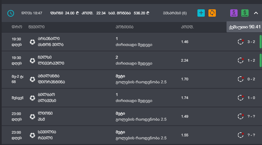262x145 pixels.
Task: Click the ჩელსი team name
Action: 45,57
